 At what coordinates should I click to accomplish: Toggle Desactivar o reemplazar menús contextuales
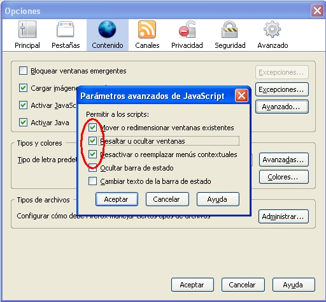click(92, 155)
